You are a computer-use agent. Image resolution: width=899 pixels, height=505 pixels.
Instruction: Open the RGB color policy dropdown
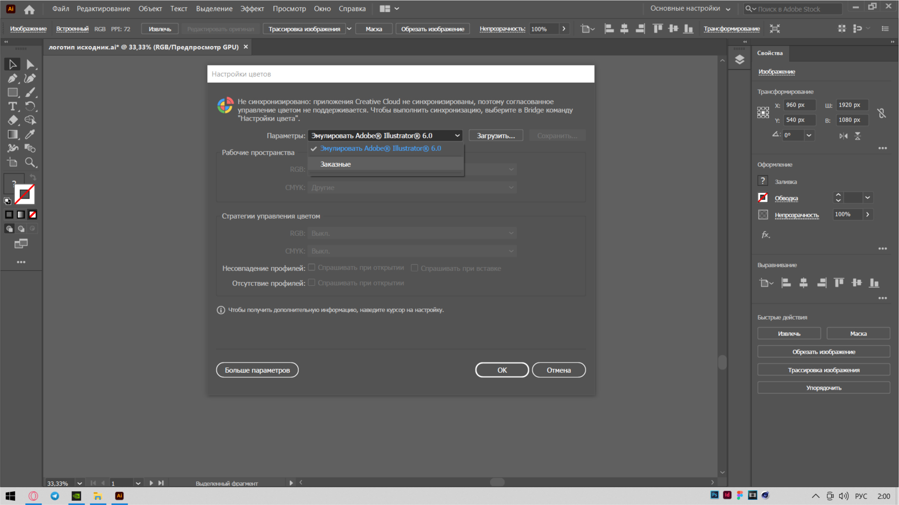click(412, 233)
